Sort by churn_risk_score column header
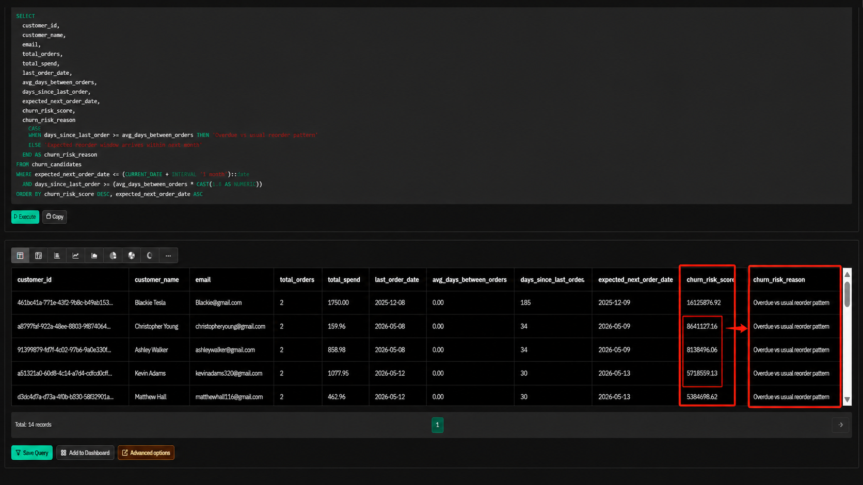This screenshot has height=485, width=863. pos(710,280)
